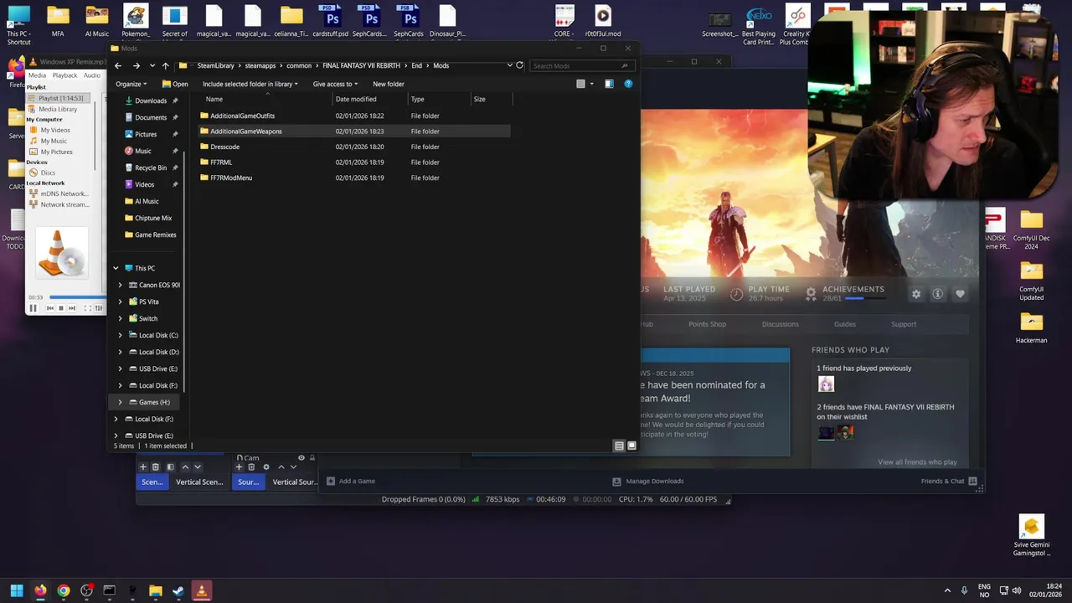Sort by Date modified column header

(367, 99)
